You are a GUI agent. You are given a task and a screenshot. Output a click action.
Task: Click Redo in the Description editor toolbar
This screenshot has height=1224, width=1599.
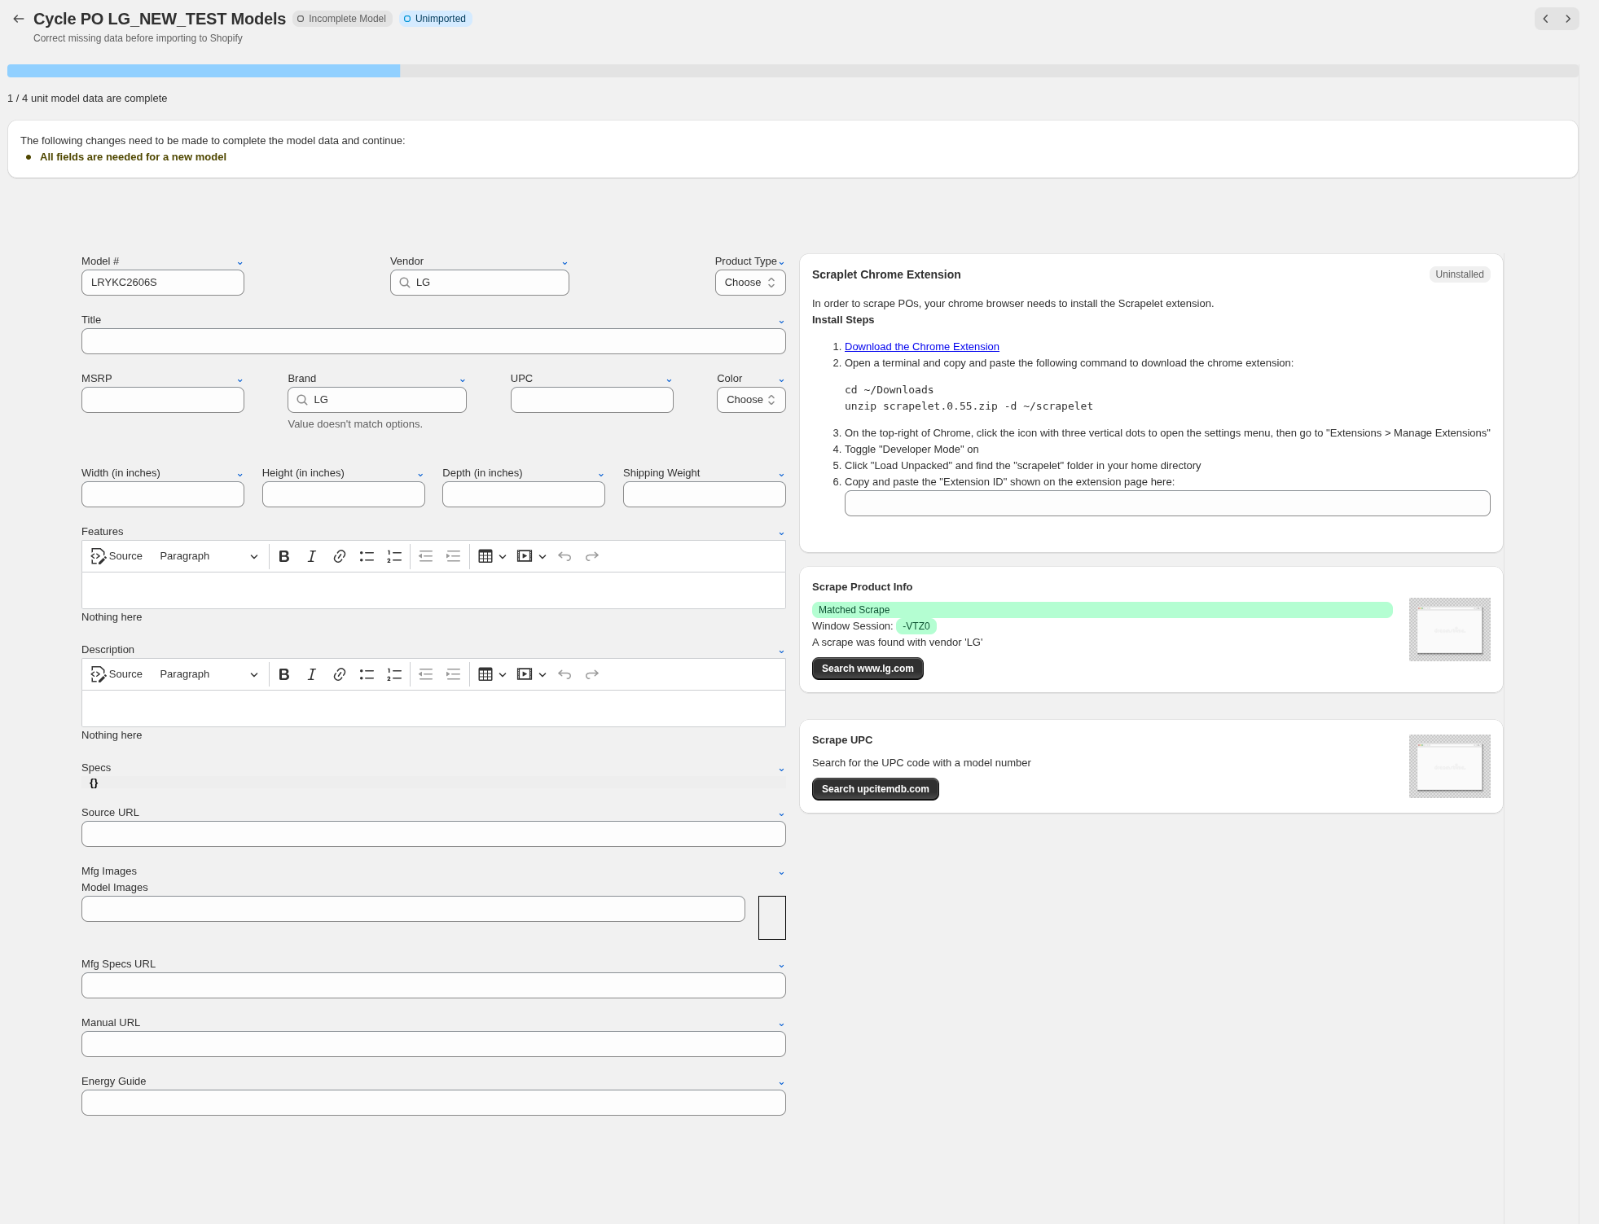click(x=592, y=674)
